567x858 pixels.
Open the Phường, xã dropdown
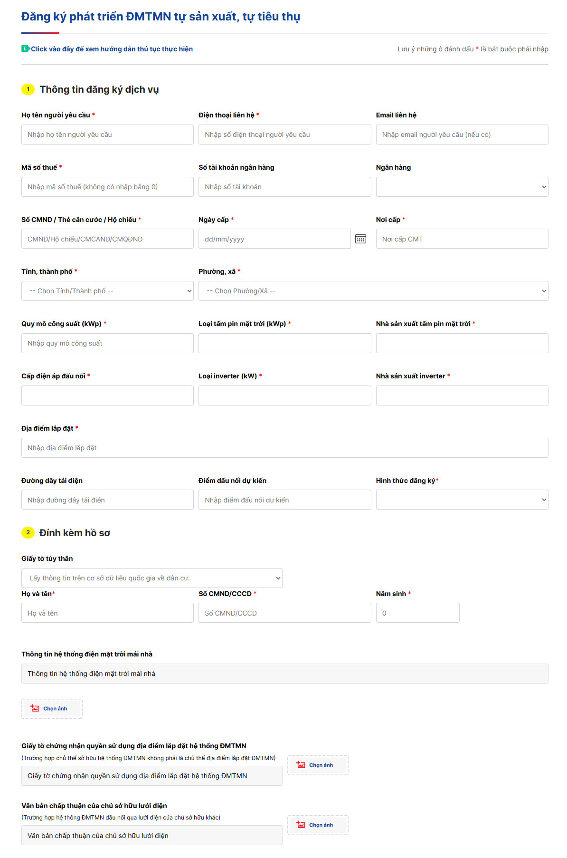pyautogui.click(x=373, y=291)
